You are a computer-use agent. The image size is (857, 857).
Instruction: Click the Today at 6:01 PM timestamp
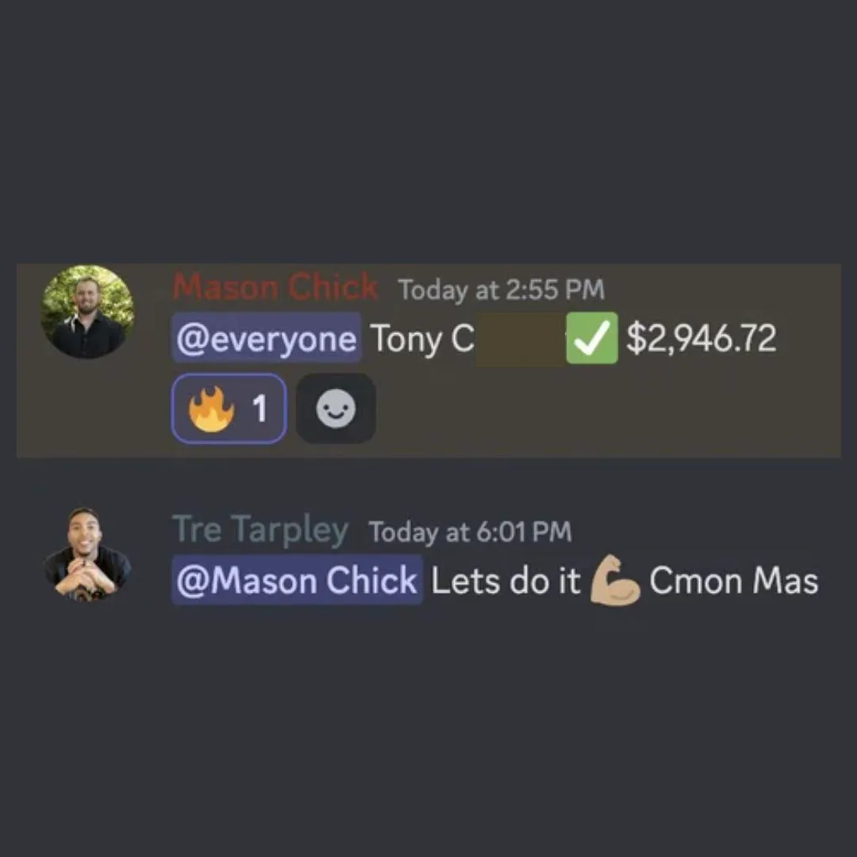click(x=470, y=531)
